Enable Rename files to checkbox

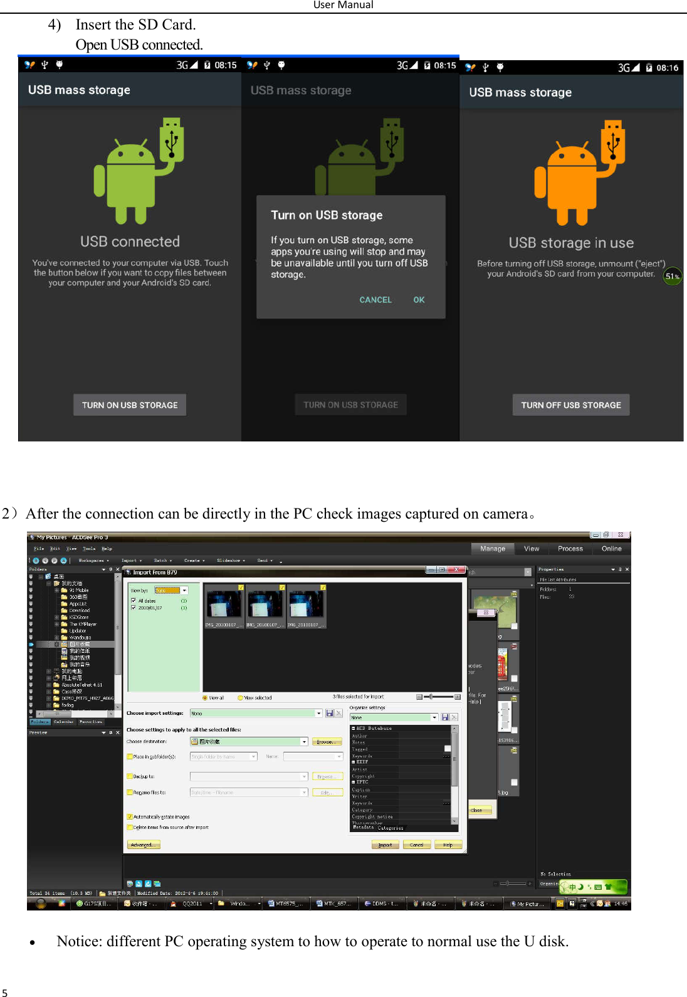[x=130, y=793]
